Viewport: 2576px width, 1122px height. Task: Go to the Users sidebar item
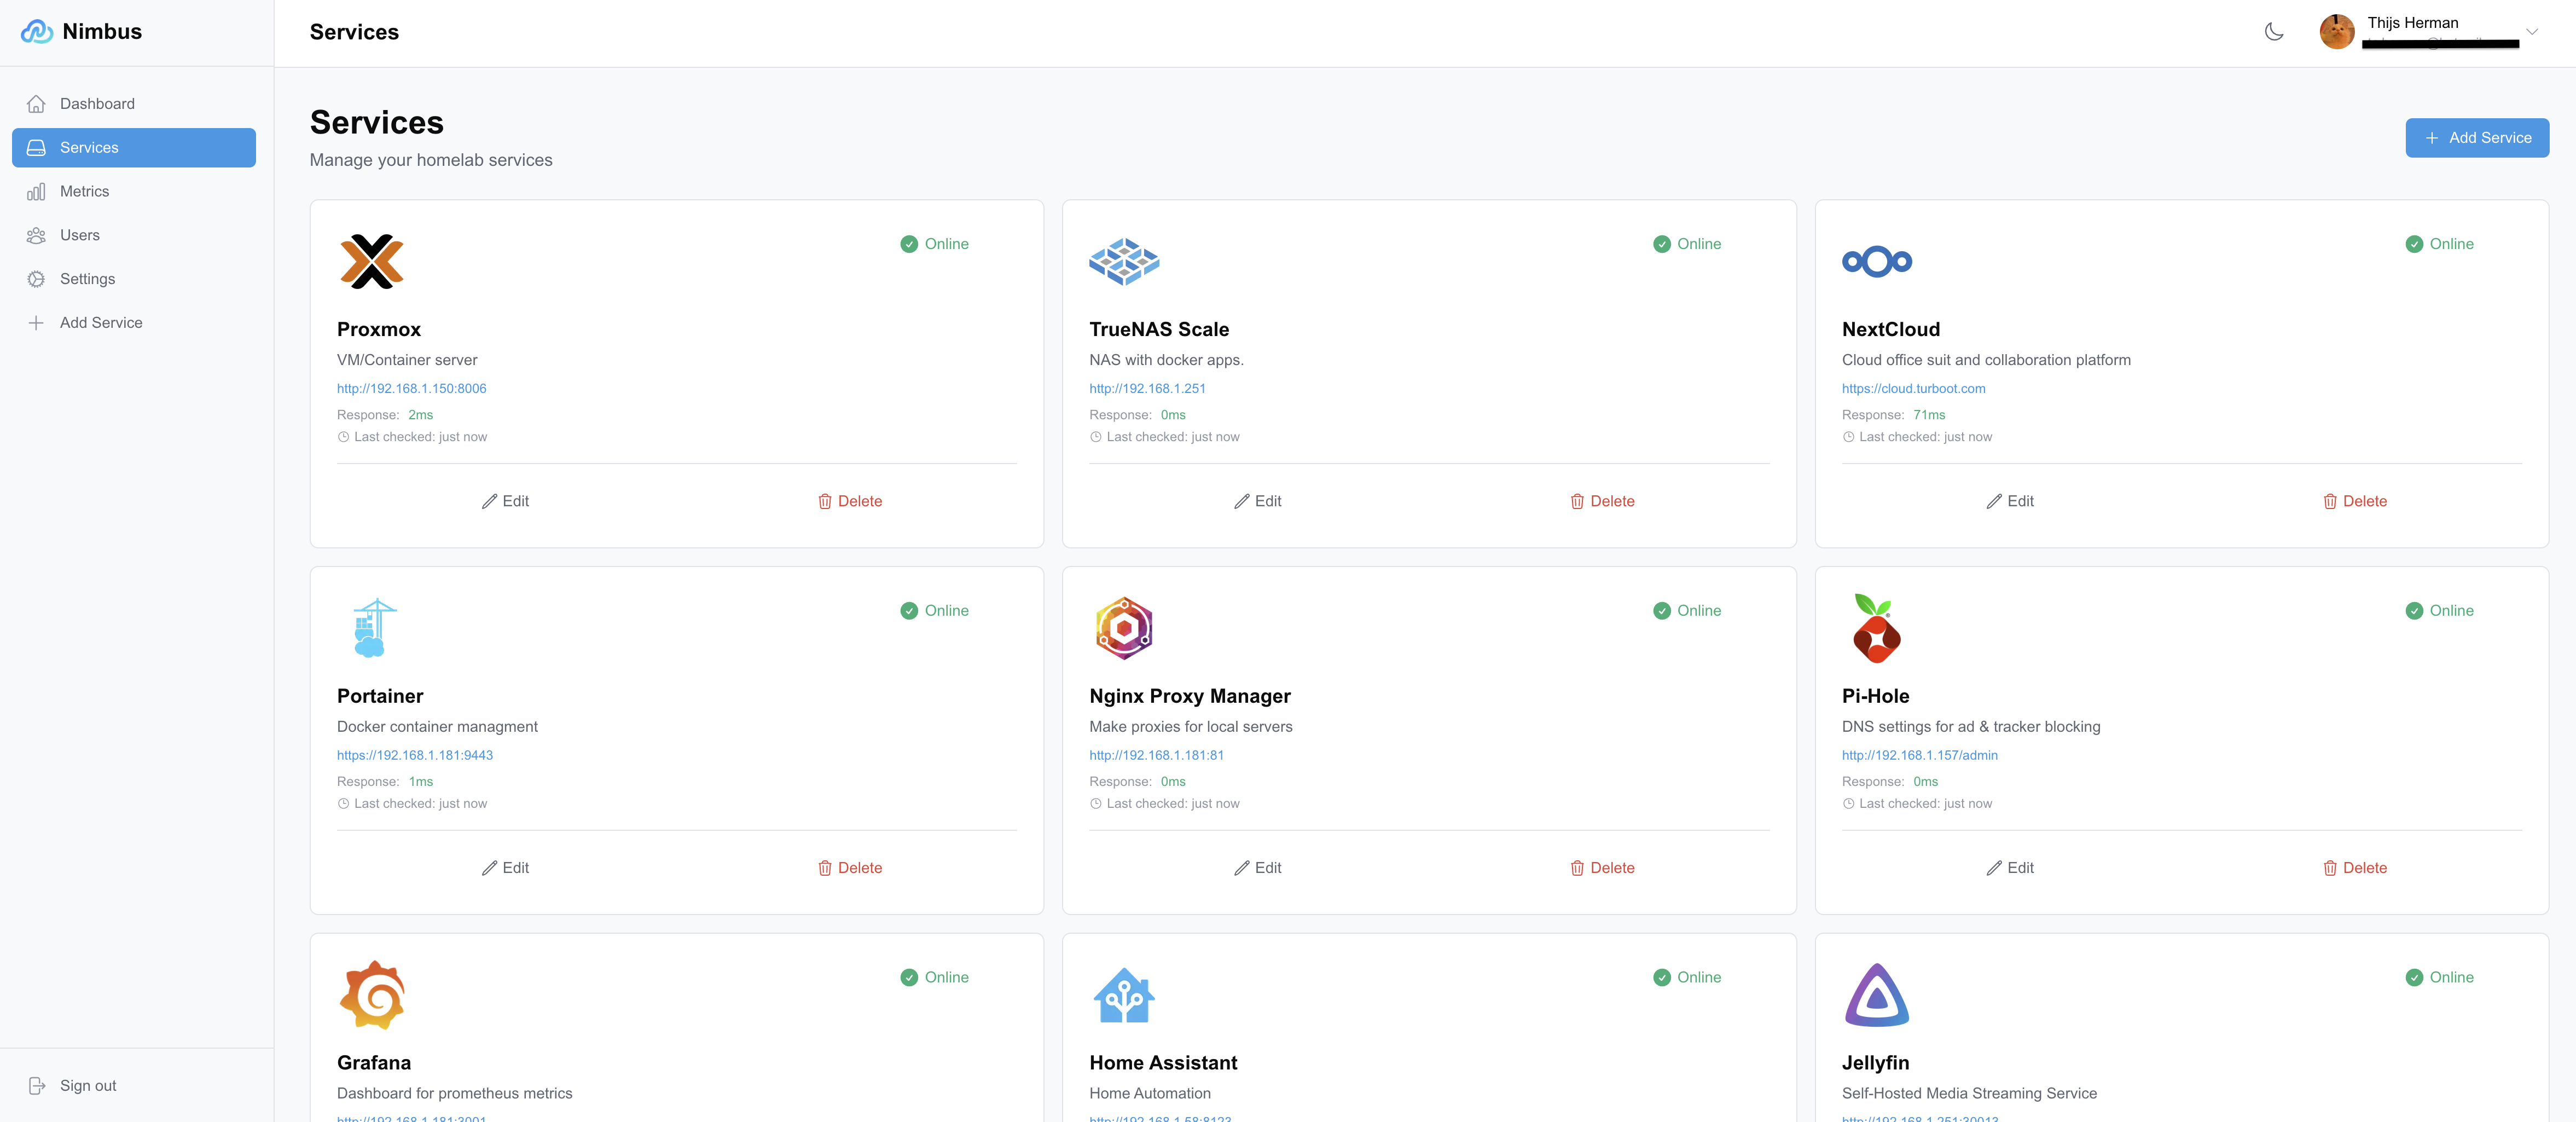click(x=79, y=235)
